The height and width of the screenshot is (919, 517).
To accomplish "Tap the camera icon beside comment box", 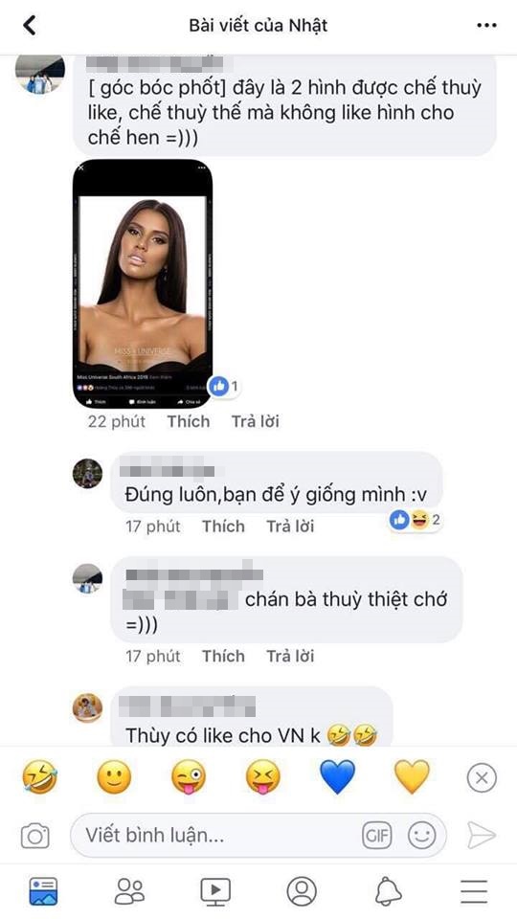I will [35, 835].
